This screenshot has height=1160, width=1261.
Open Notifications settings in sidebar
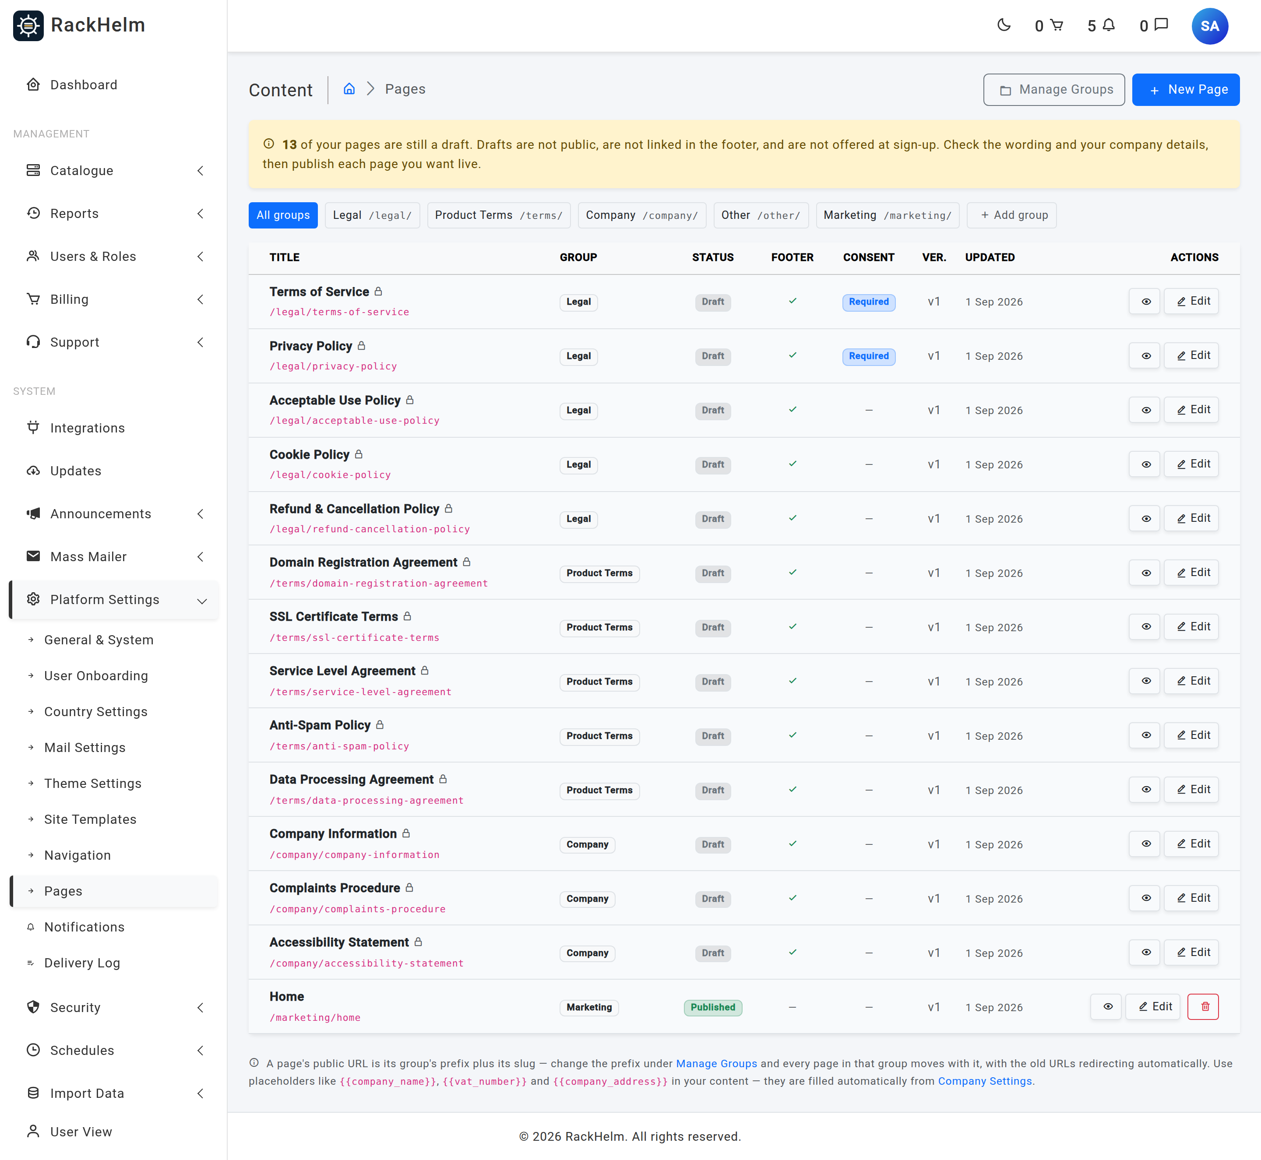point(114,927)
